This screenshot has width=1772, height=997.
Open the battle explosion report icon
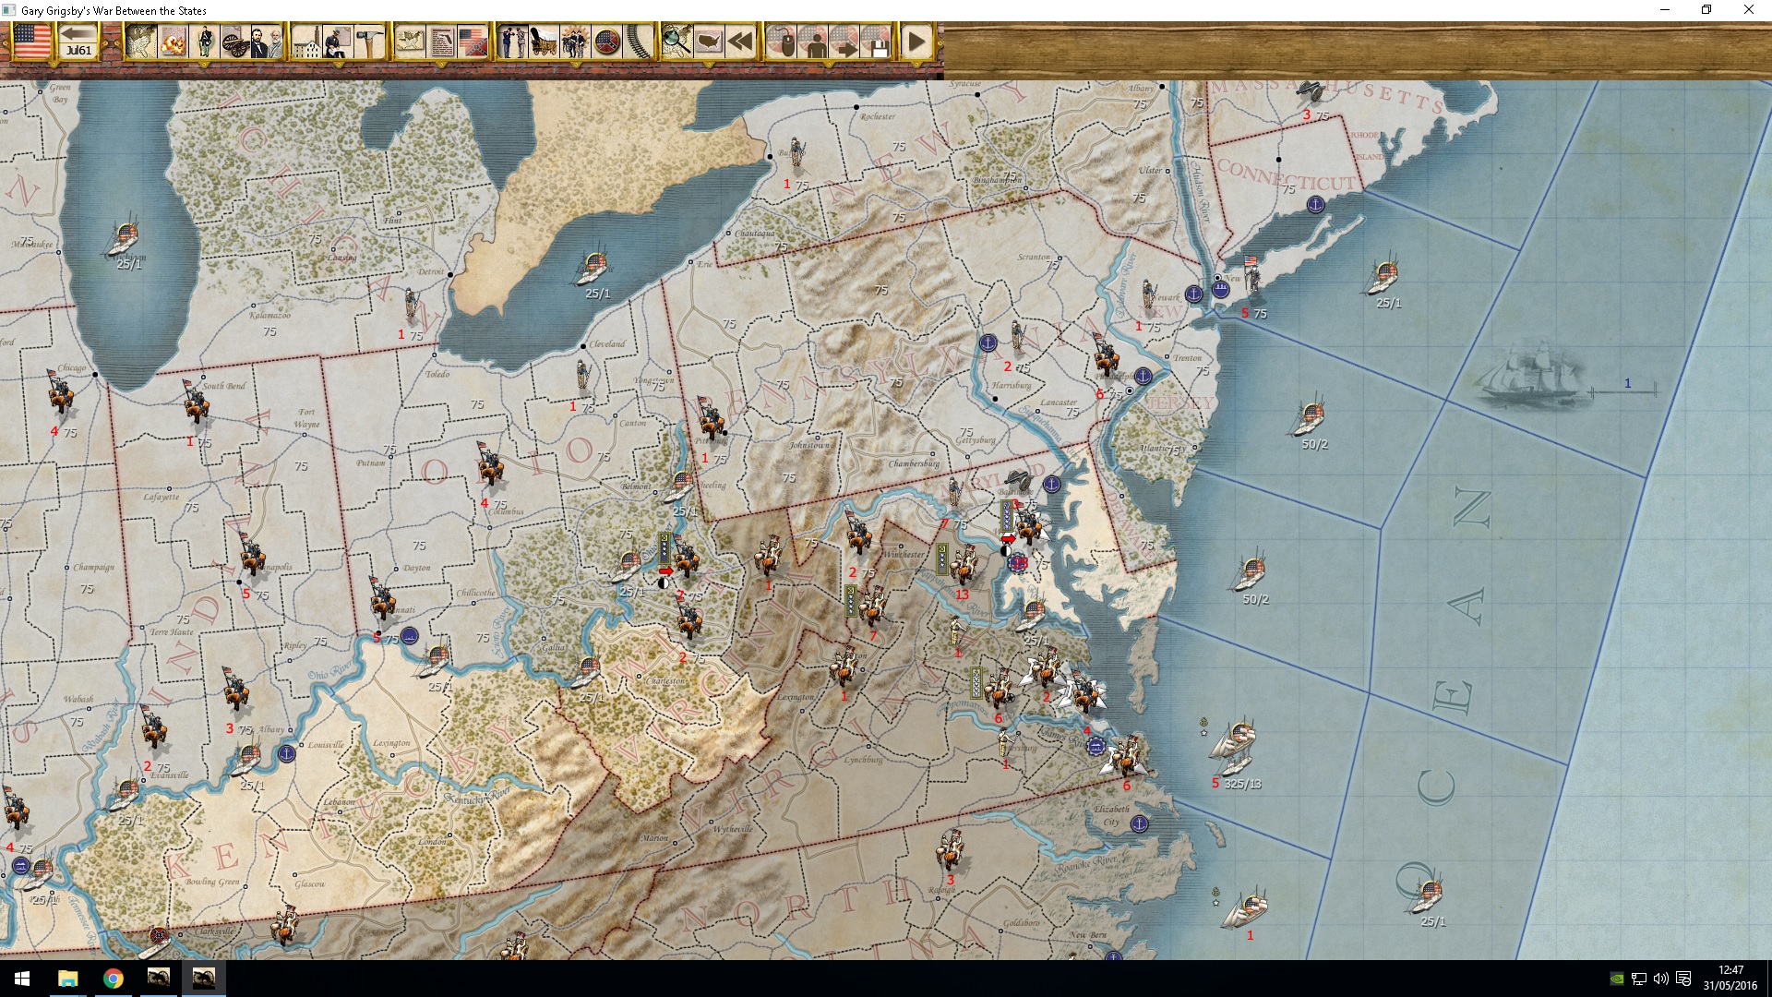coord(173,42)
